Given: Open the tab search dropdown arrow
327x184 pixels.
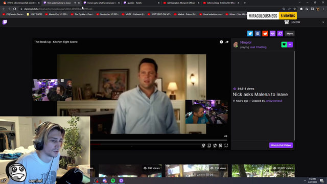Looking at the screenshot, I should pos(299,3).
